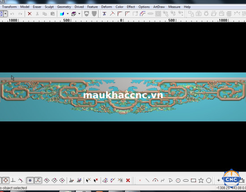Click the wireframe box display icon
This screenshot has width=246, height=192.
[x=74, y=14]
